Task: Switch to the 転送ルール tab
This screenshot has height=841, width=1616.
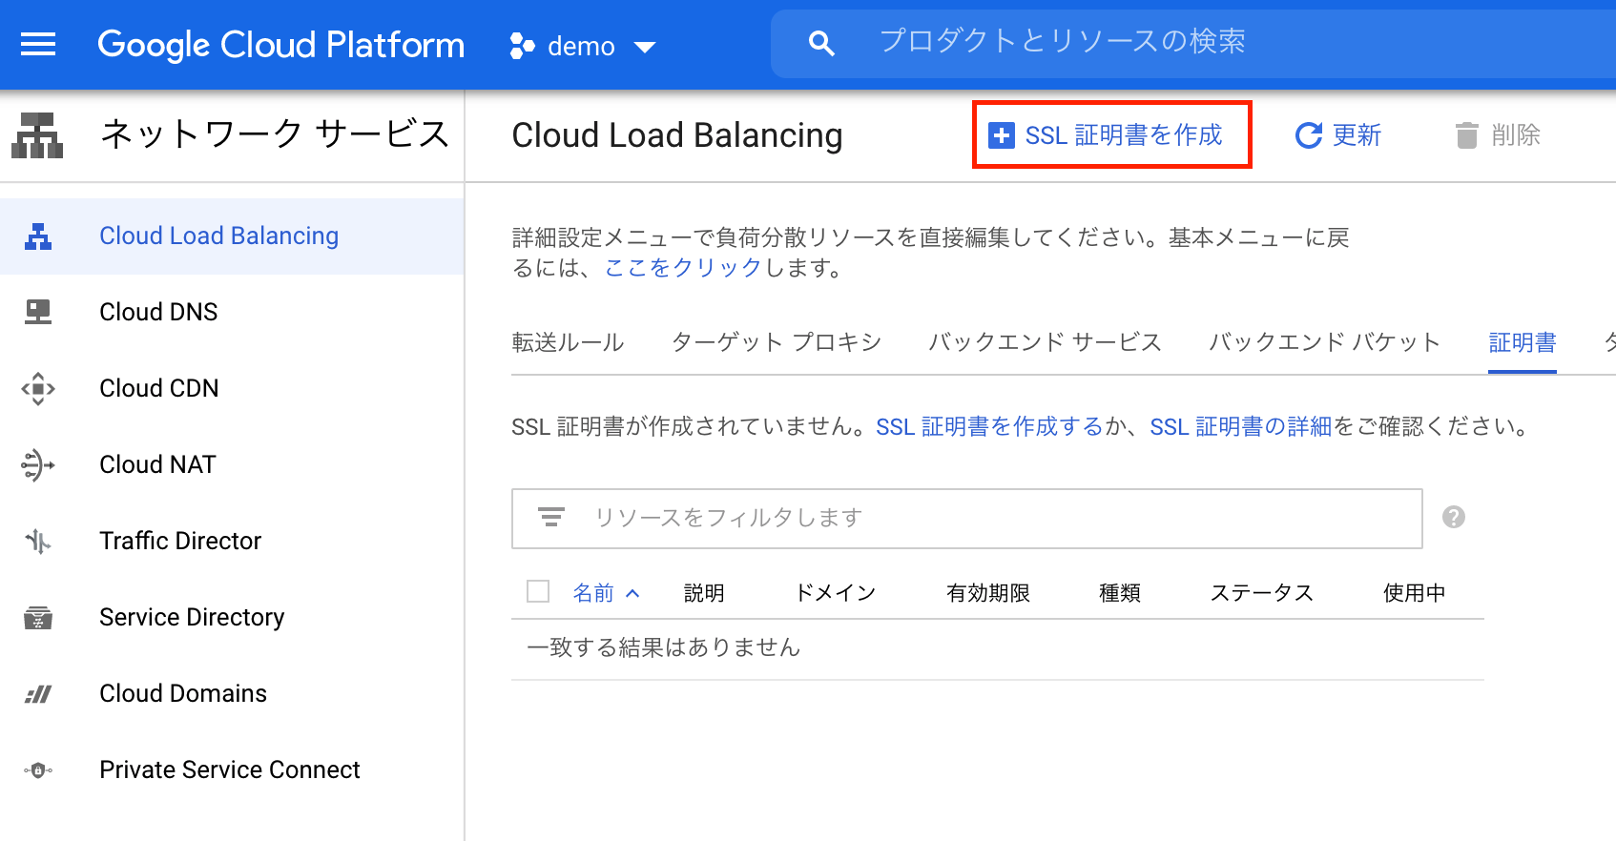Action: pos(568,342)
